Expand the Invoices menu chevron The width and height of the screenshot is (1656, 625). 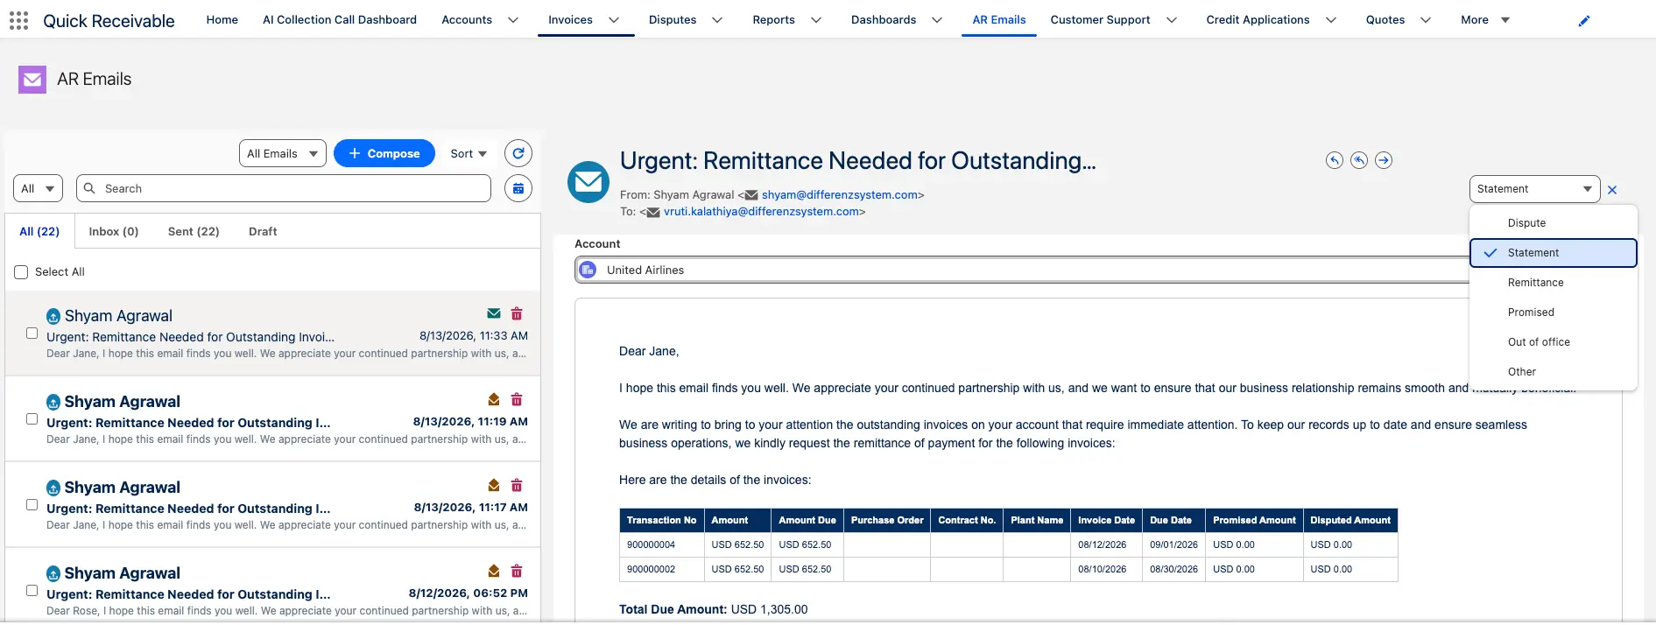[614, 20]
